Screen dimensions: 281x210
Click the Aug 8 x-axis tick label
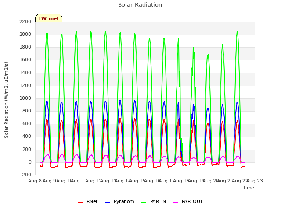click(35, 181)
